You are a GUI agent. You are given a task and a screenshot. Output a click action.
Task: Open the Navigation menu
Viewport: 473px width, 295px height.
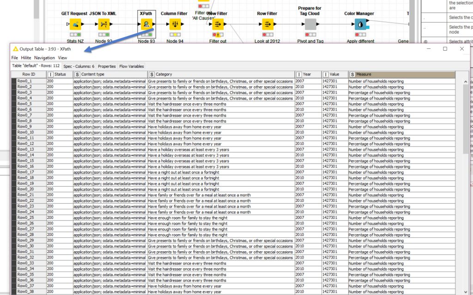click(44, 58)
